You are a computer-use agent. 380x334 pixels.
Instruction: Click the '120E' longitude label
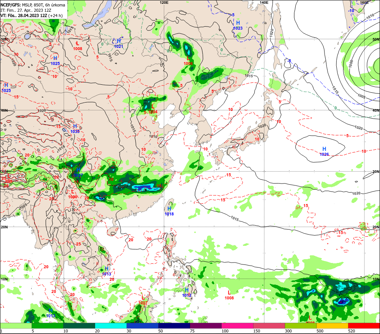[164, 2]
